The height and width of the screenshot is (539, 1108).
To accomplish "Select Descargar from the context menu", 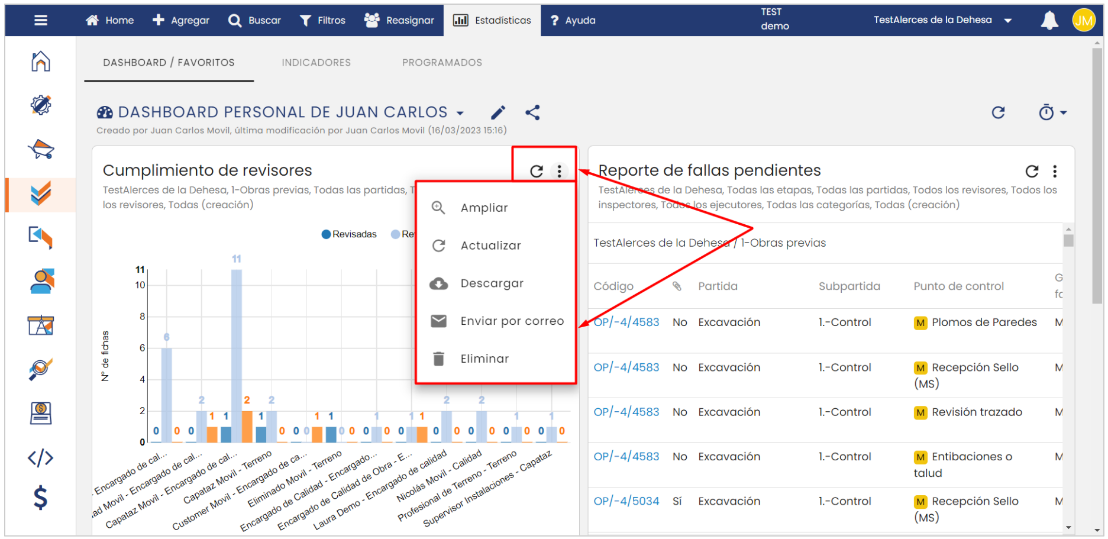I will (492, 283).
